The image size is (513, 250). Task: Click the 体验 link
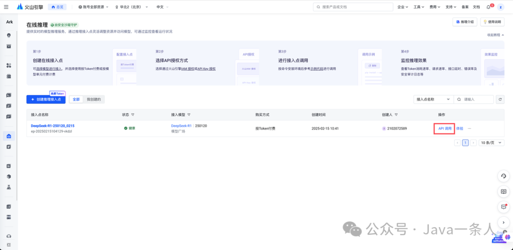pos(460,129)
